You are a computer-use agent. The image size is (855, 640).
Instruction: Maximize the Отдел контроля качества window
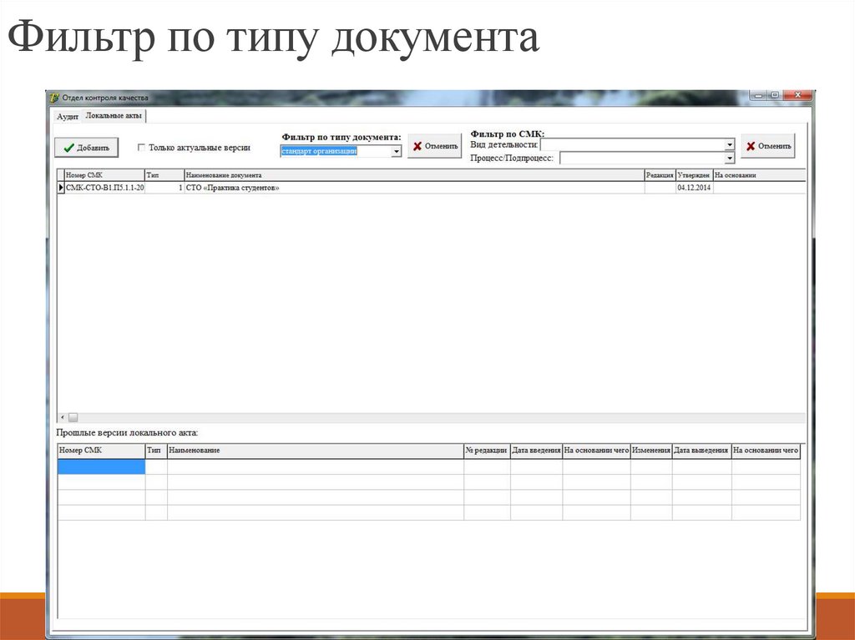tap(774, 95)
